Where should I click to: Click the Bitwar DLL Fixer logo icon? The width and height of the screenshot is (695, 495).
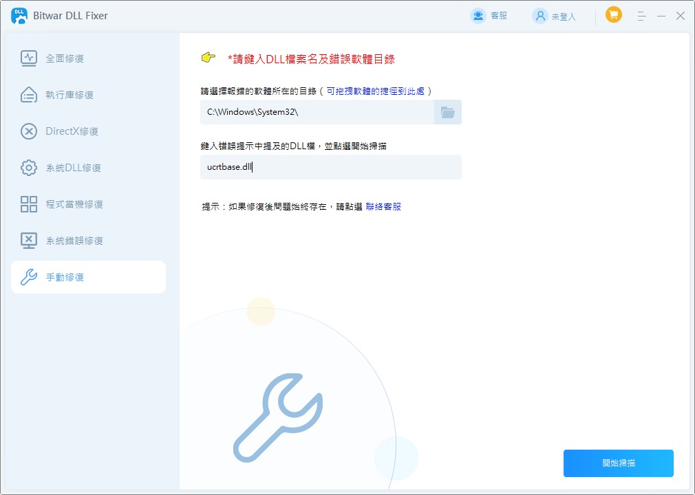tap(19, 16)
